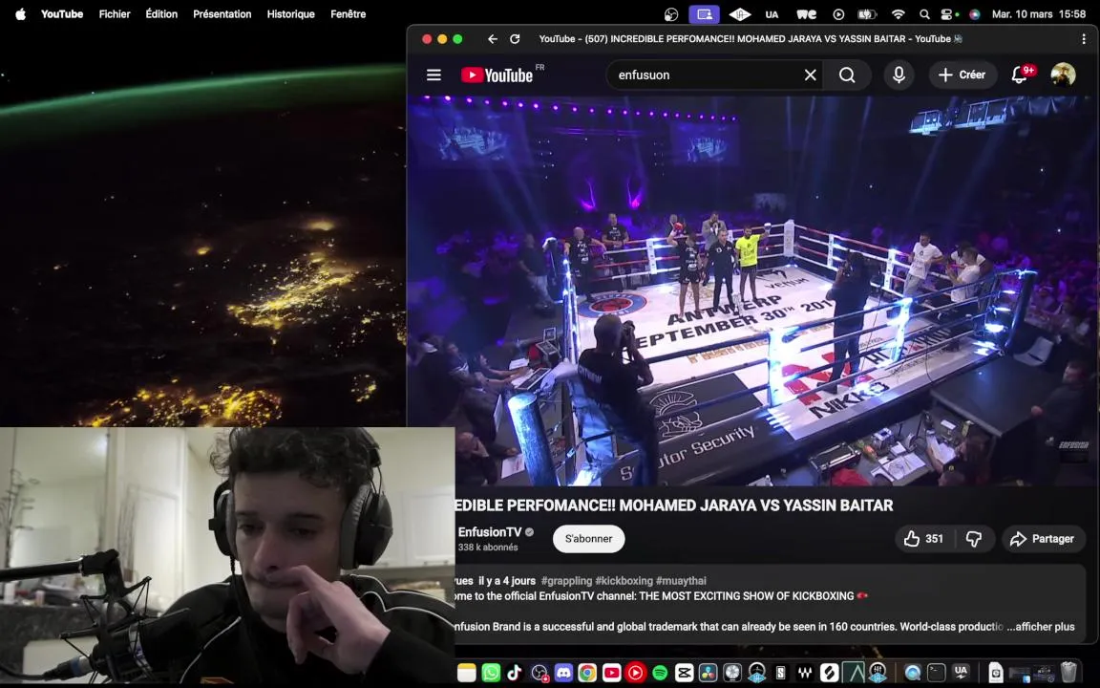Screen dimensions: 1100x688
Task: Open Terminal in the Dock
Action: (937, 673)
